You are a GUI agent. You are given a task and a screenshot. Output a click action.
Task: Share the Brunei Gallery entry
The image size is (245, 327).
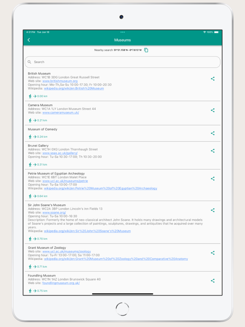(213, 151)
